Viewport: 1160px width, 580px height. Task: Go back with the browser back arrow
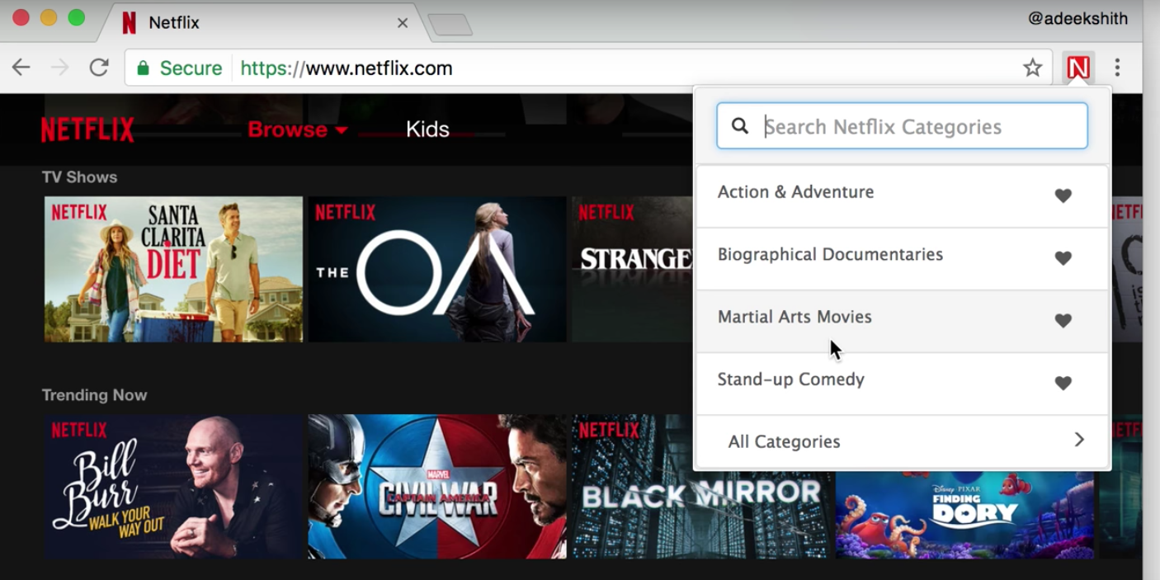point(21,68)
